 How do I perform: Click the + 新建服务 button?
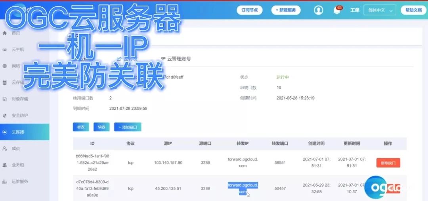tap(286, 10)
